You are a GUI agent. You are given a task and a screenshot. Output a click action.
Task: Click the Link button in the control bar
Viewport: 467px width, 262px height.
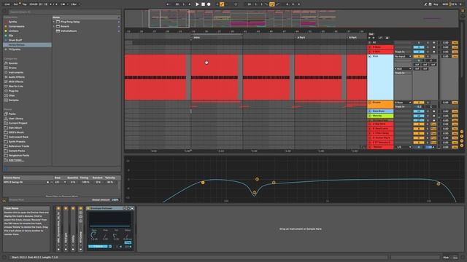7,4
